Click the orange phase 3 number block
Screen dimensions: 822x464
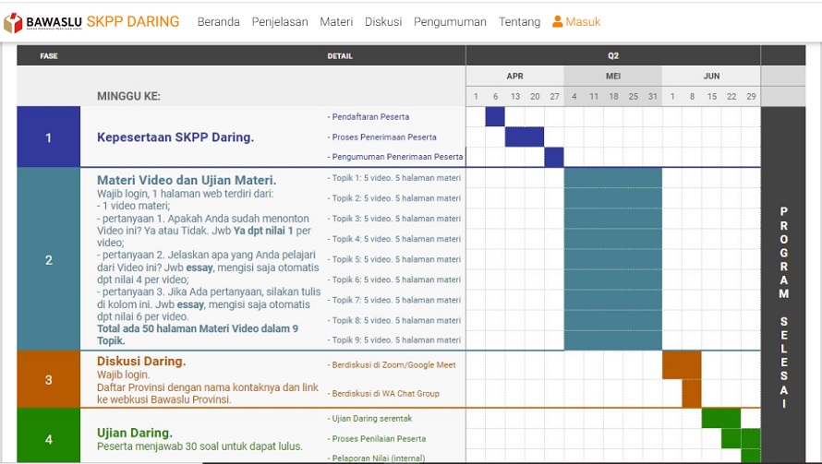coord(48,379)
